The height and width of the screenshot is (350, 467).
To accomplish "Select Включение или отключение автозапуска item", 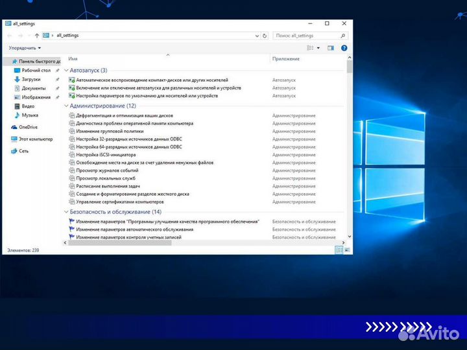I will pyautogui.click(x=158, y=87).
